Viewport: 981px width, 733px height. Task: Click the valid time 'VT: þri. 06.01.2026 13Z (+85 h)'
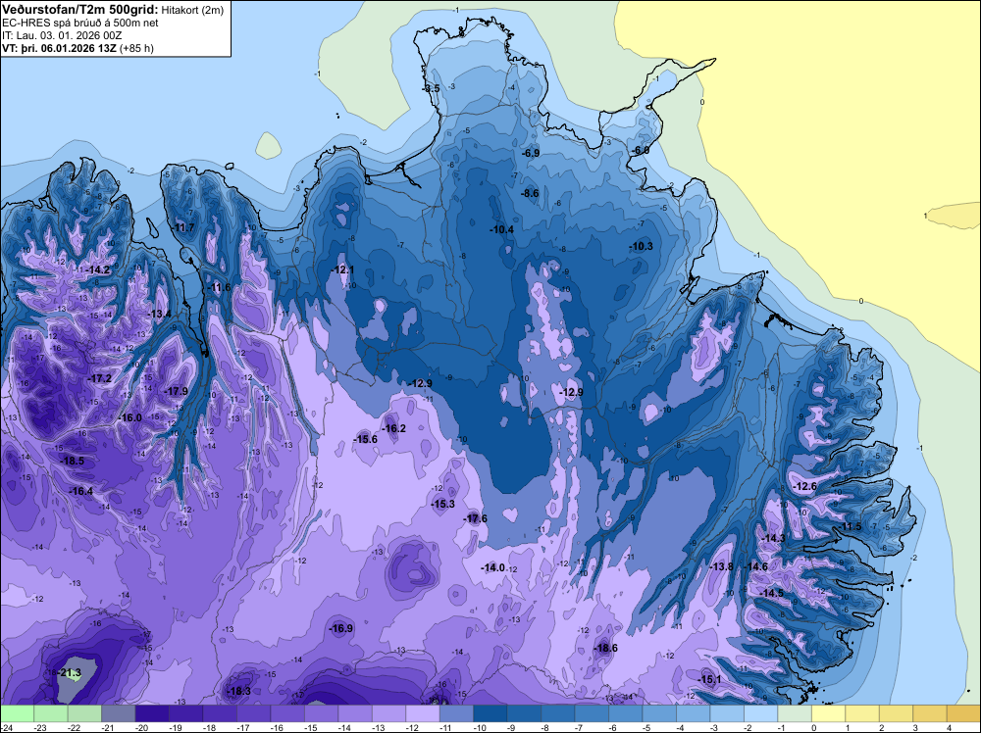pyautogui.click(x=77, y=48)
